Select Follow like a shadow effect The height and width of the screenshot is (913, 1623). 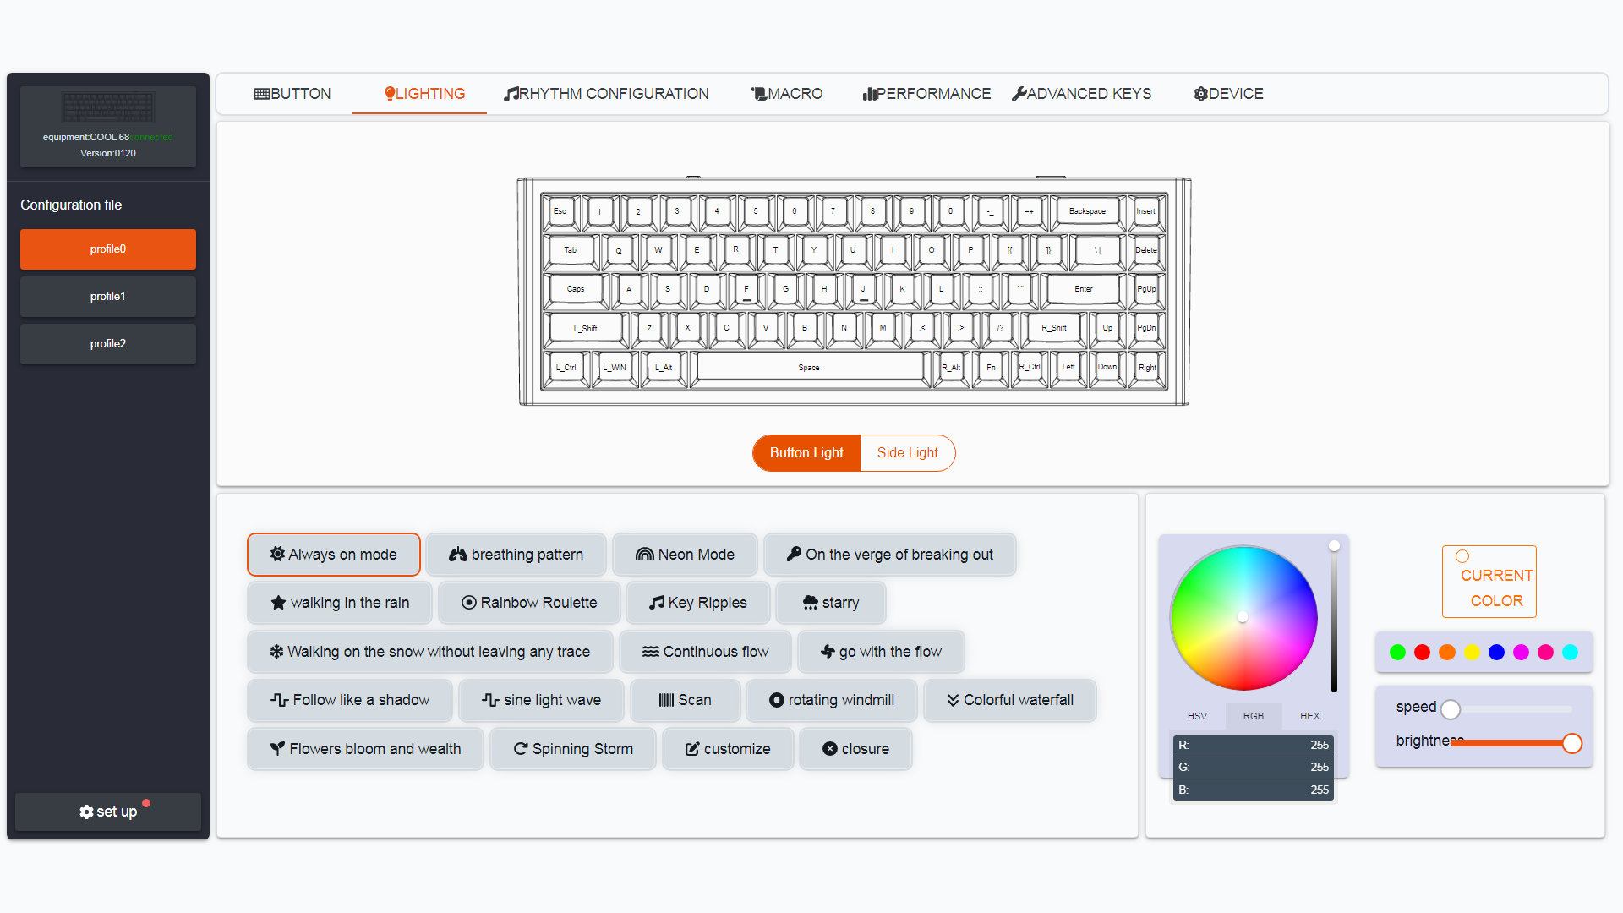click(350, 700)
